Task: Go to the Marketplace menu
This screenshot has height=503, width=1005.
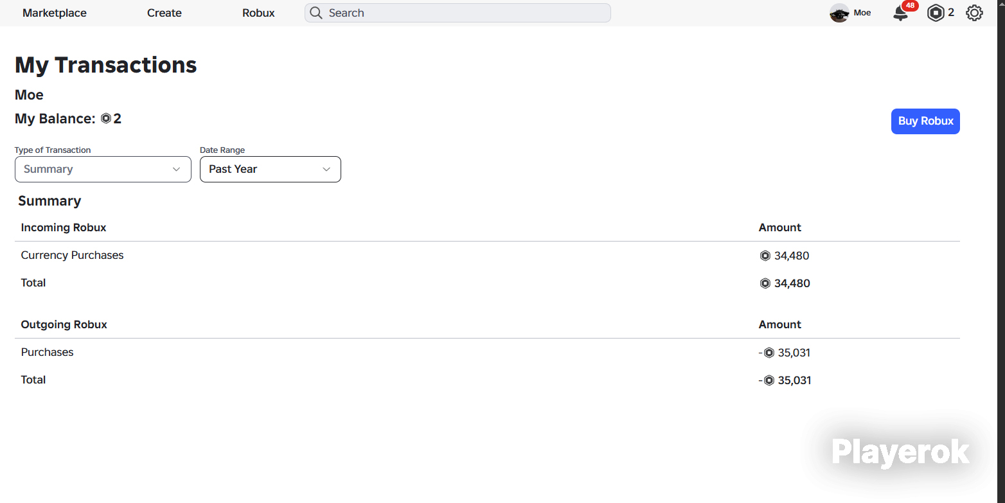Action: [55, 13]
